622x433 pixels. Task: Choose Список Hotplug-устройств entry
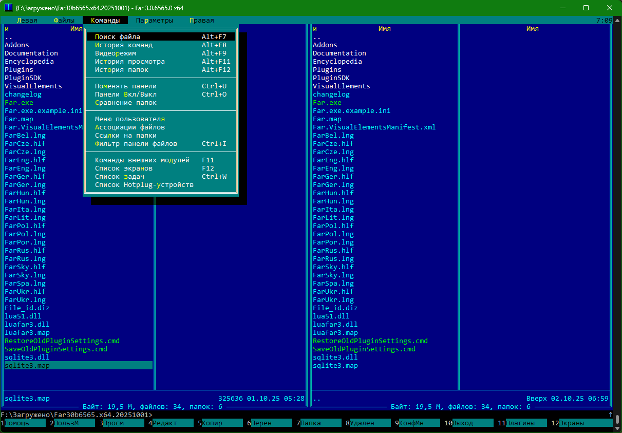pos(144,185)
